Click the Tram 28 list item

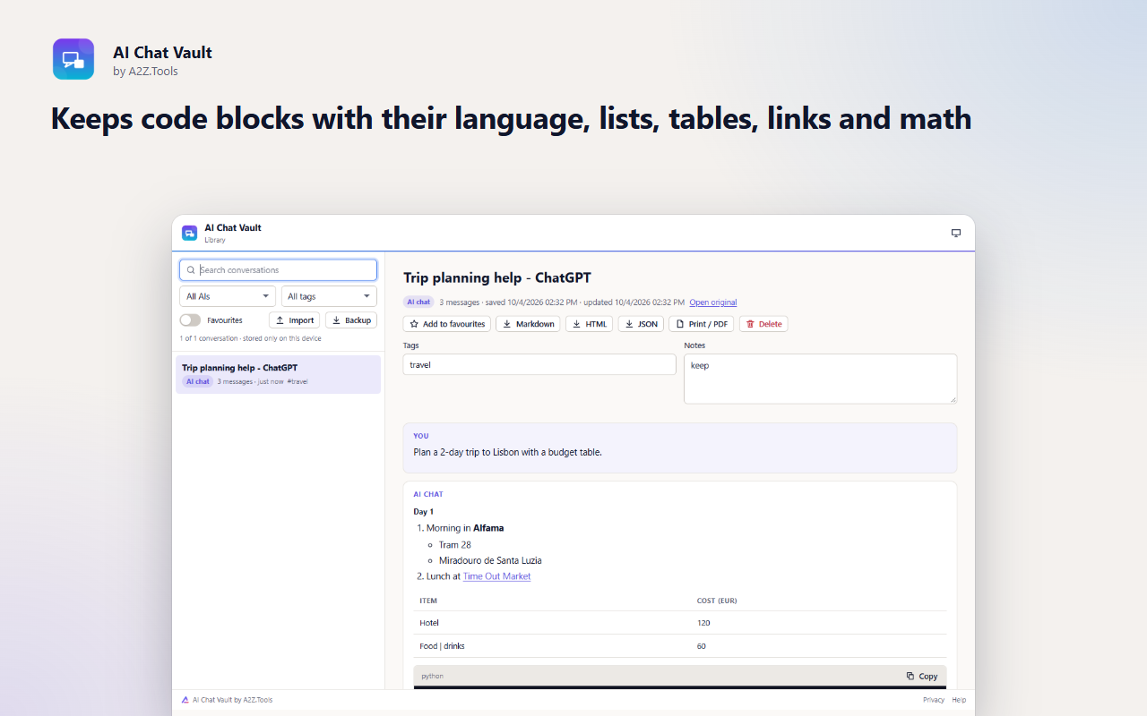coord(455,544)
